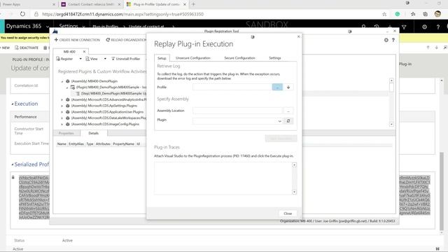Viewport: 448px width, 252px height.
Task: Click the MB400-DemoPlugin assembly icon
Action: (68, 81)
